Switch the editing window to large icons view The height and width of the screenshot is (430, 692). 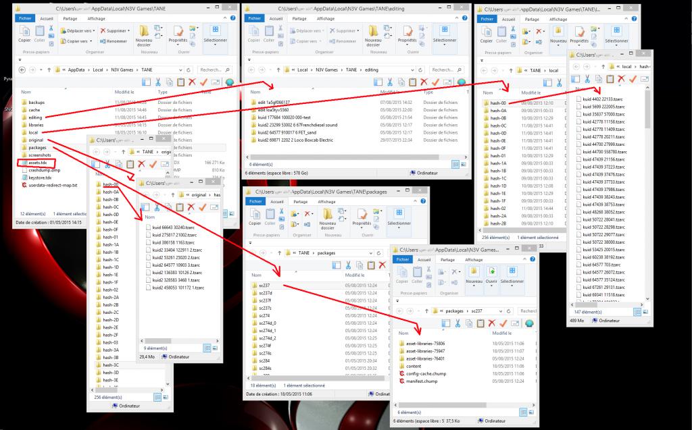(x=464, y=165)
